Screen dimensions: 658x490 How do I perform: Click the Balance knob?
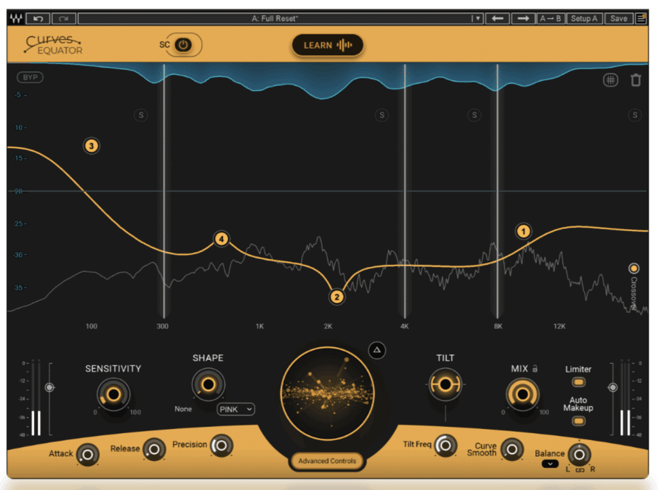tap(579, 454)
